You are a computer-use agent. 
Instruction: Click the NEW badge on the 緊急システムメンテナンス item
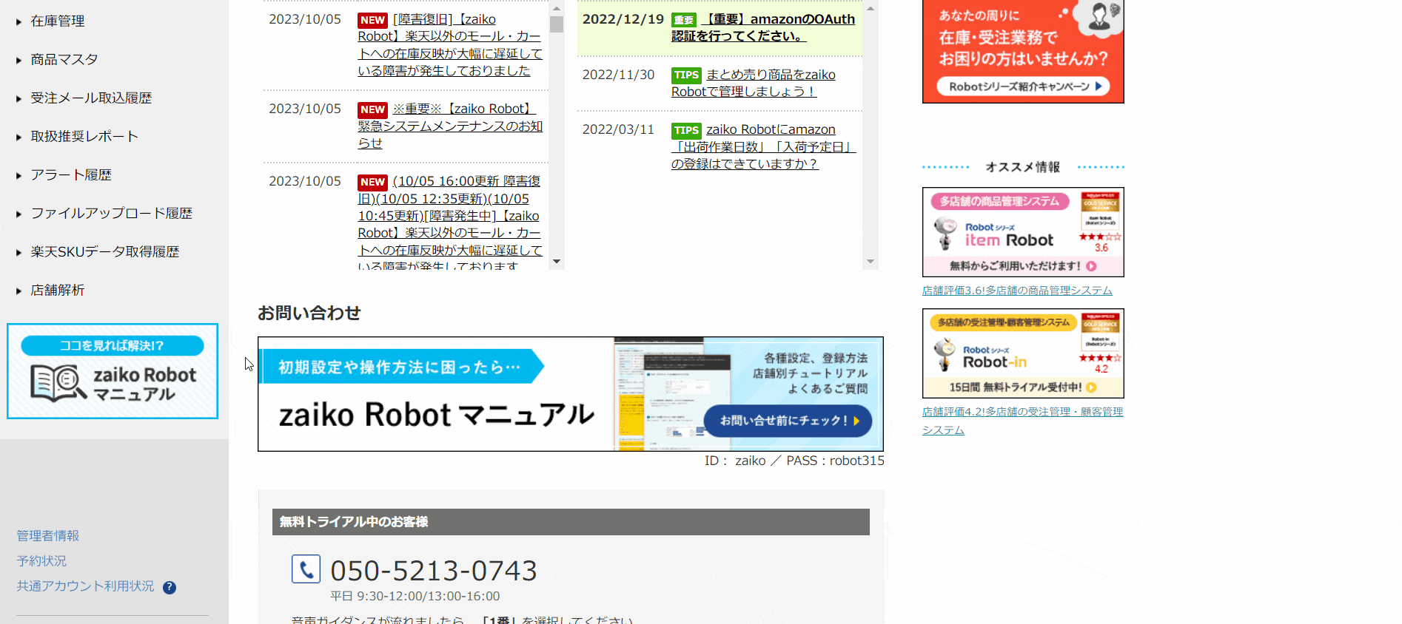click(x=372, y=109)
